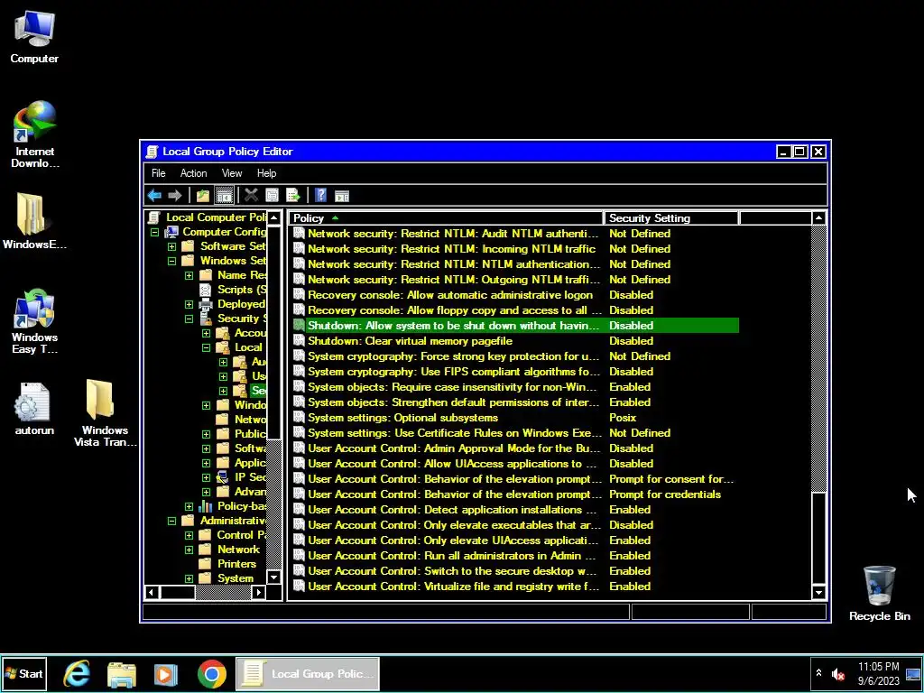Click the Show Desktop tray button

[913, 673]
